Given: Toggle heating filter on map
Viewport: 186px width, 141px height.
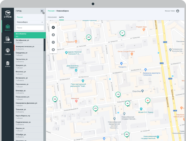Looking at the screenshot, I should pyautogui.click(x=53, y=42).
